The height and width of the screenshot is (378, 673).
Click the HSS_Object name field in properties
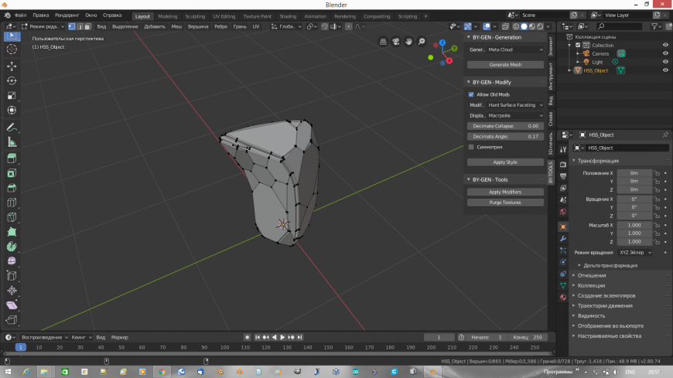click(x=627, y=148)
